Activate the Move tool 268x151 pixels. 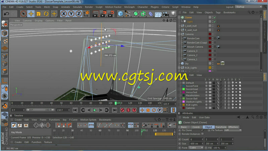[x=31, y=14]
